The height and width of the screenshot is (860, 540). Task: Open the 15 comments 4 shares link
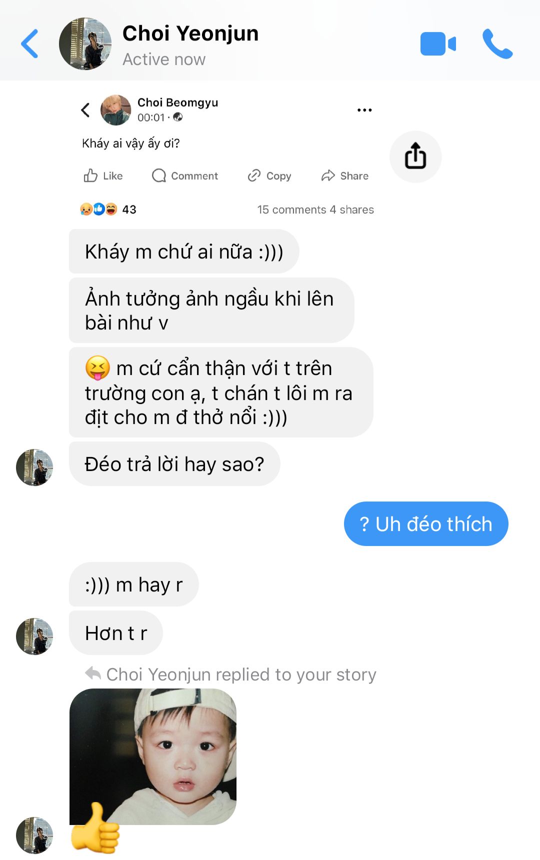pyautogui.click(x=315, y=209)
